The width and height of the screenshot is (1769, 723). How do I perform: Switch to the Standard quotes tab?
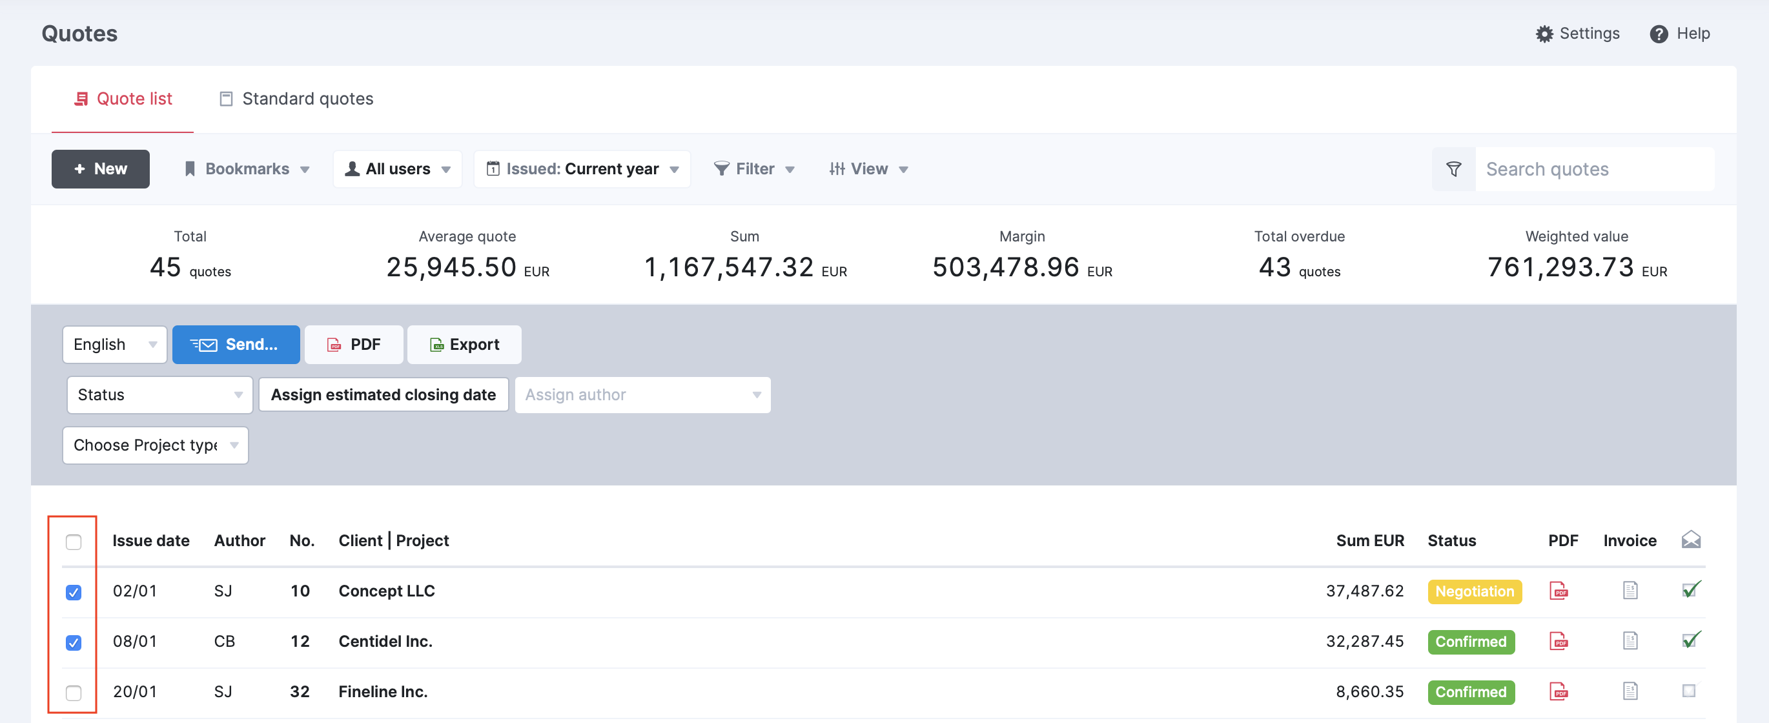pos(296,99)
